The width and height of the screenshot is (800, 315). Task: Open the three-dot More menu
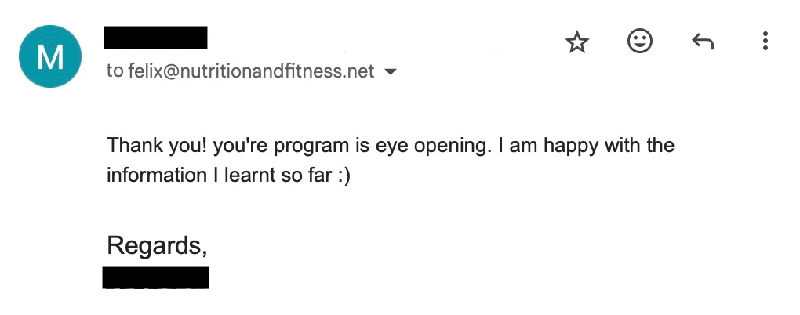(765, 42)
